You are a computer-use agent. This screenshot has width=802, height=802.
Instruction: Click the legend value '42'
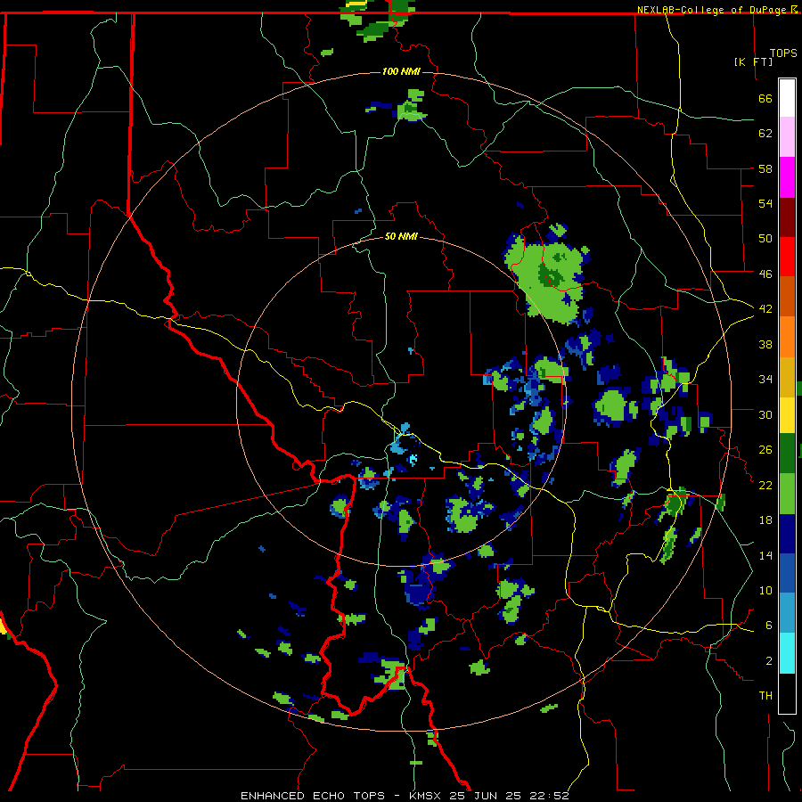click(x=765, y=308)
